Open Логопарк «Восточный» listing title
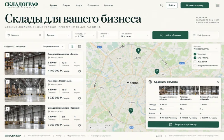The height and width of the screenshot is (140, 224). [x=60, y=81]
